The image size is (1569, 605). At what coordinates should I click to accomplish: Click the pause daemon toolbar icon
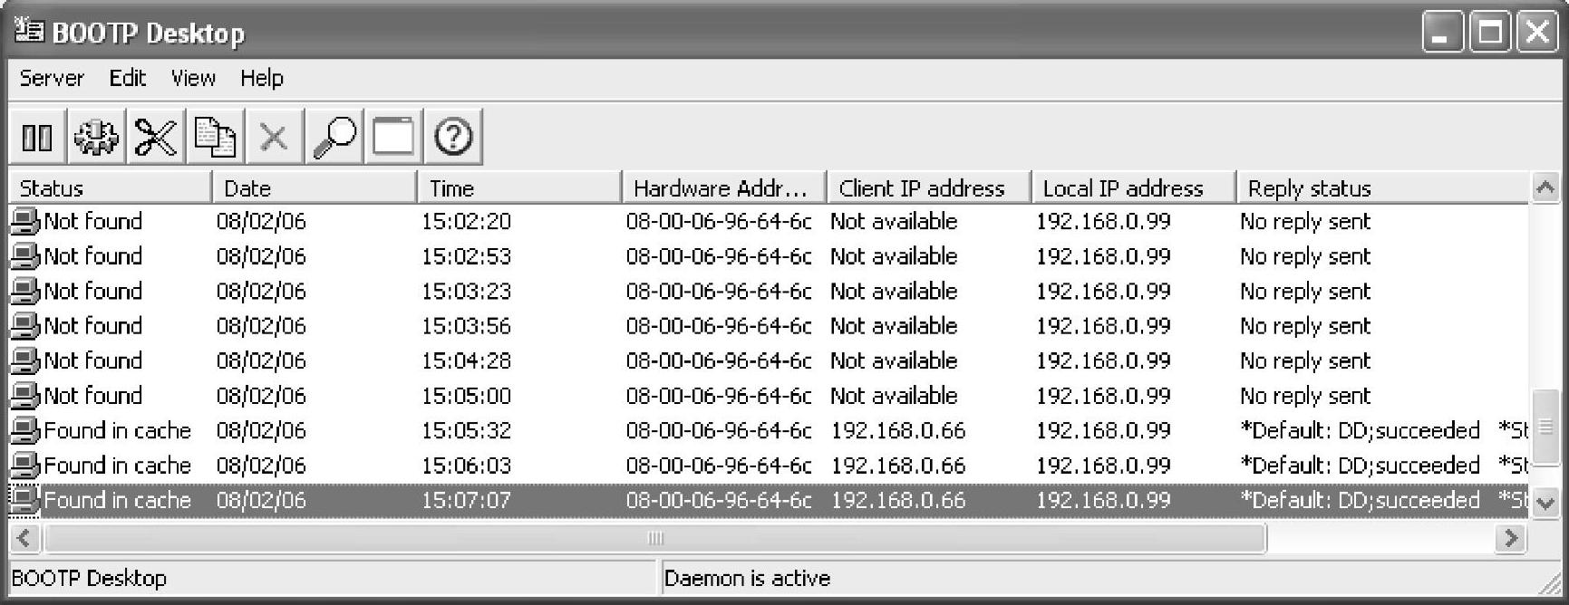click(37, 138)
